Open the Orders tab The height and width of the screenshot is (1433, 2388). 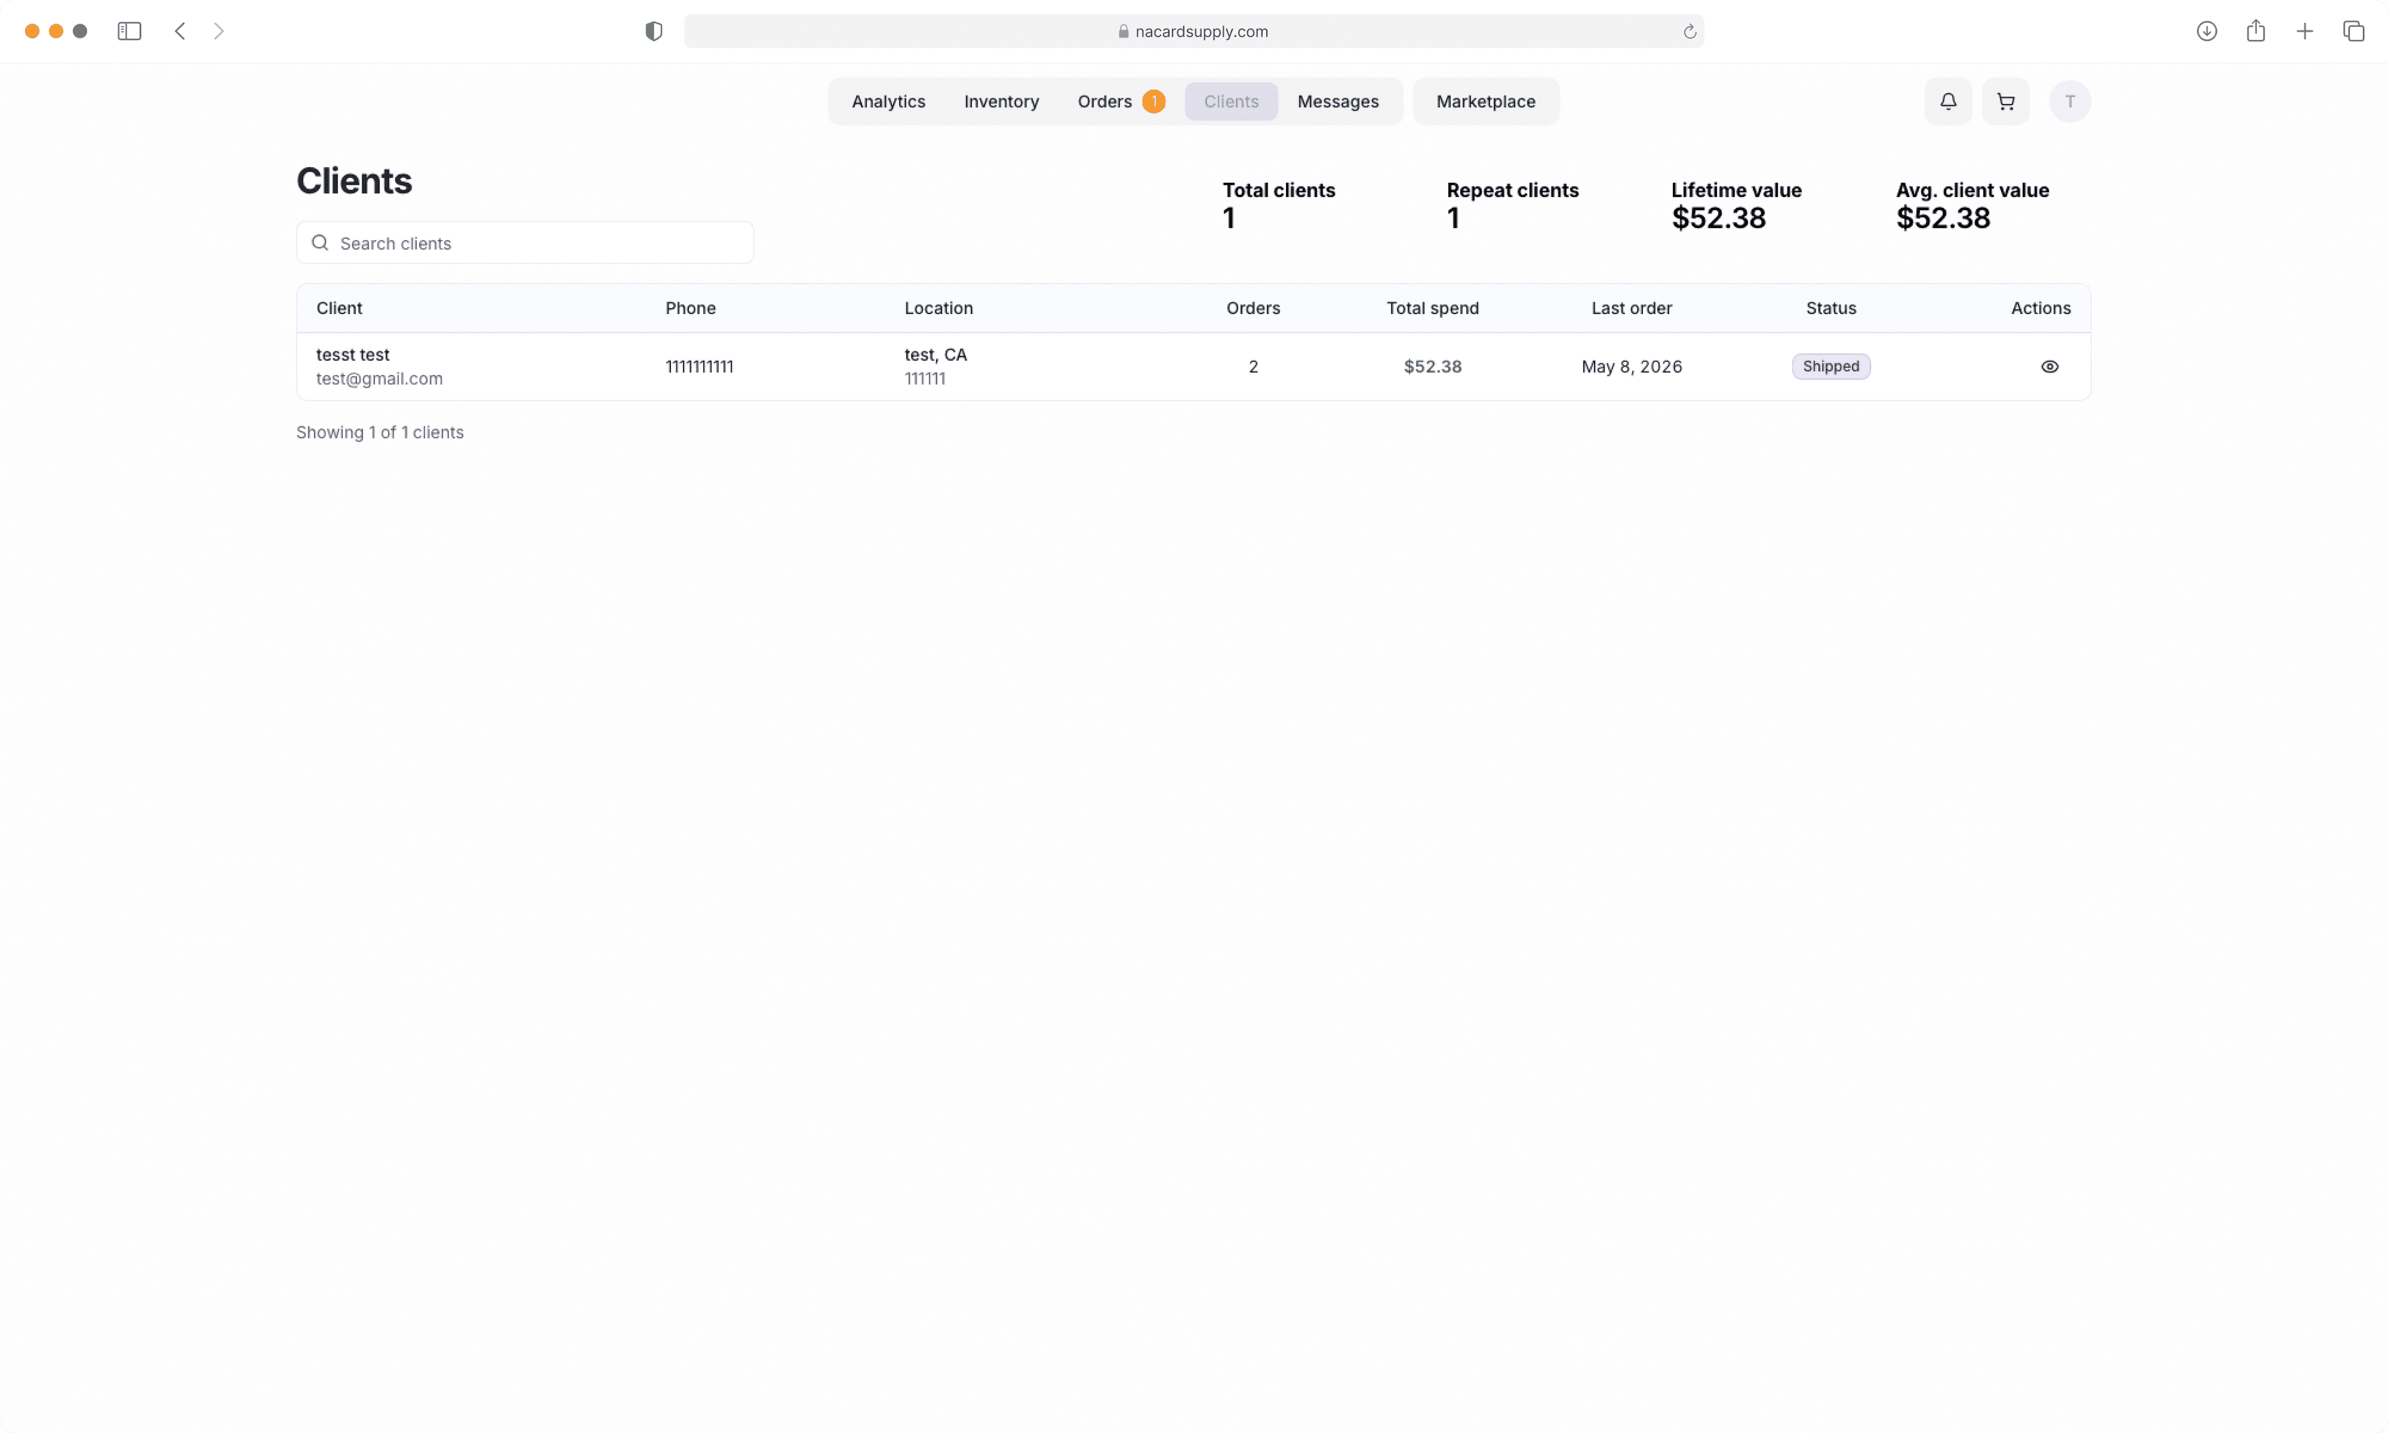[1104, 101]
